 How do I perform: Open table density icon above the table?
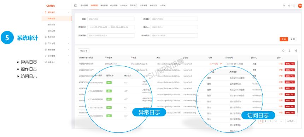pos(290,50)
